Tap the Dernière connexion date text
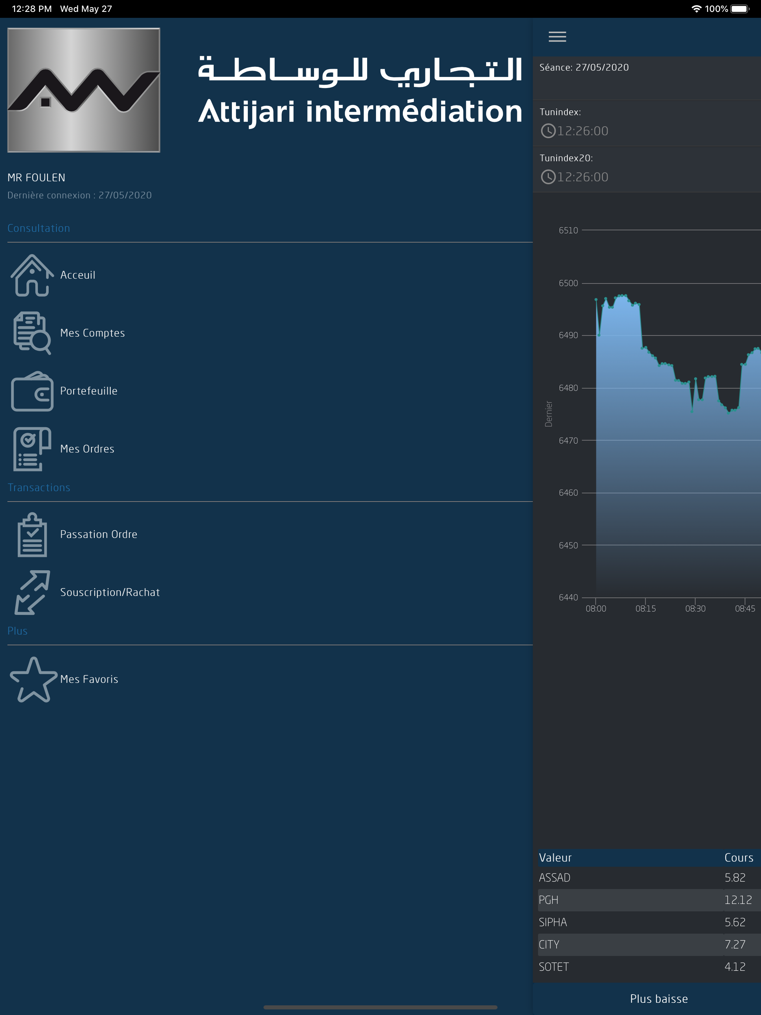 (x=80, y=195)
